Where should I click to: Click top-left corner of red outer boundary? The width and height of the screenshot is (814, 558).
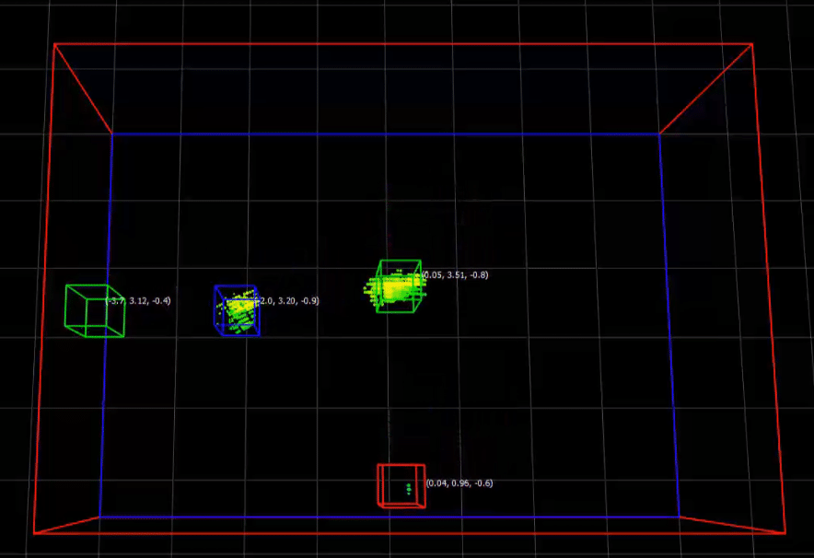pyautogui.click(x=54, y=44)
